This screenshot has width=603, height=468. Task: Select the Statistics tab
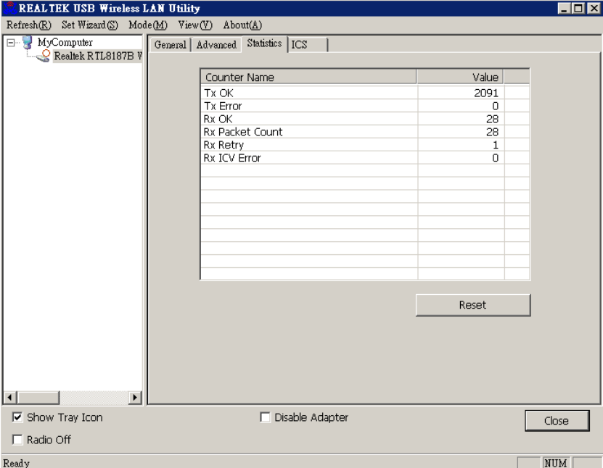click(x=265, y=43)
